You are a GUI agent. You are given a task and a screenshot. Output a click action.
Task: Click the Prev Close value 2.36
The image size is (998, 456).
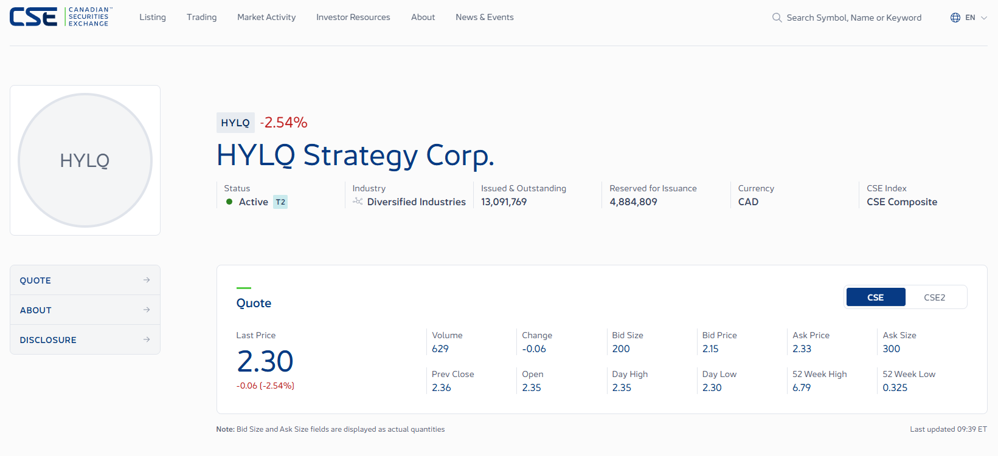pos(442,387)
